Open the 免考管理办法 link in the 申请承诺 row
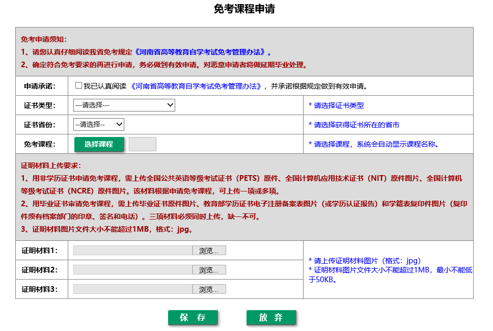This screenshot has height=331, width=493. coord(196,86)
